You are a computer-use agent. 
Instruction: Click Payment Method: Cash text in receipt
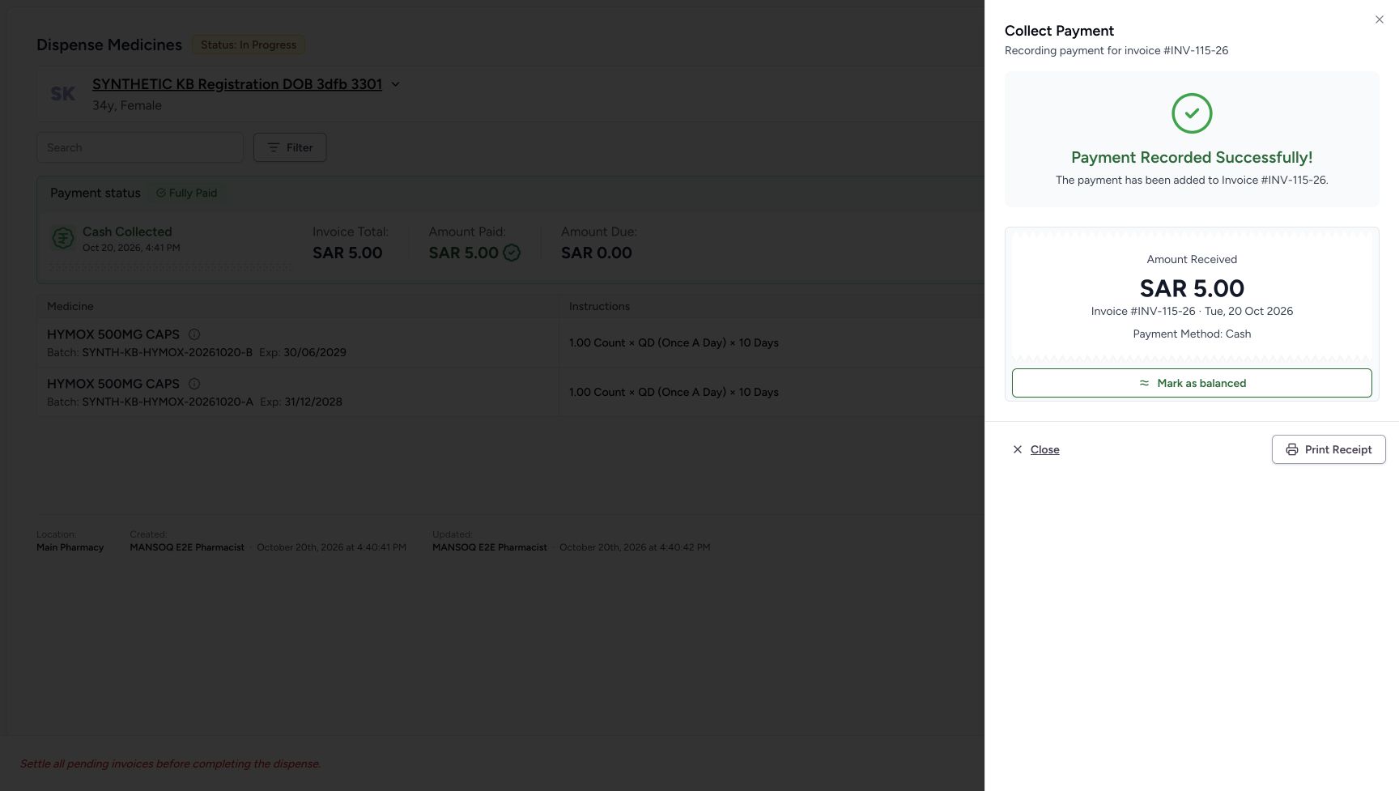point(1192,334)
